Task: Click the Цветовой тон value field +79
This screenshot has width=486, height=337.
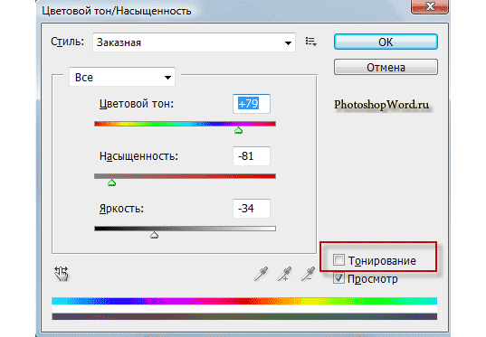Action: tap(252, 104)
